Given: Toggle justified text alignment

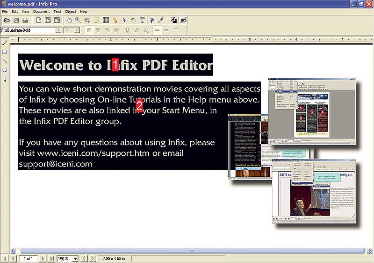Looking at the screenshot, I should click(x=116, y=30).
